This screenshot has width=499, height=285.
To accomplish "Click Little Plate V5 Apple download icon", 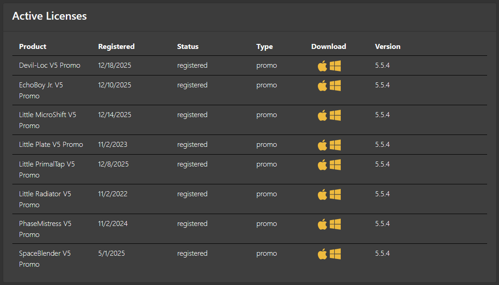I will [x=322, y=145].
